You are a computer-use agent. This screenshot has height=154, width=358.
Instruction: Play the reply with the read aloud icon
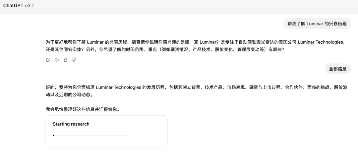tap(57, 60)
